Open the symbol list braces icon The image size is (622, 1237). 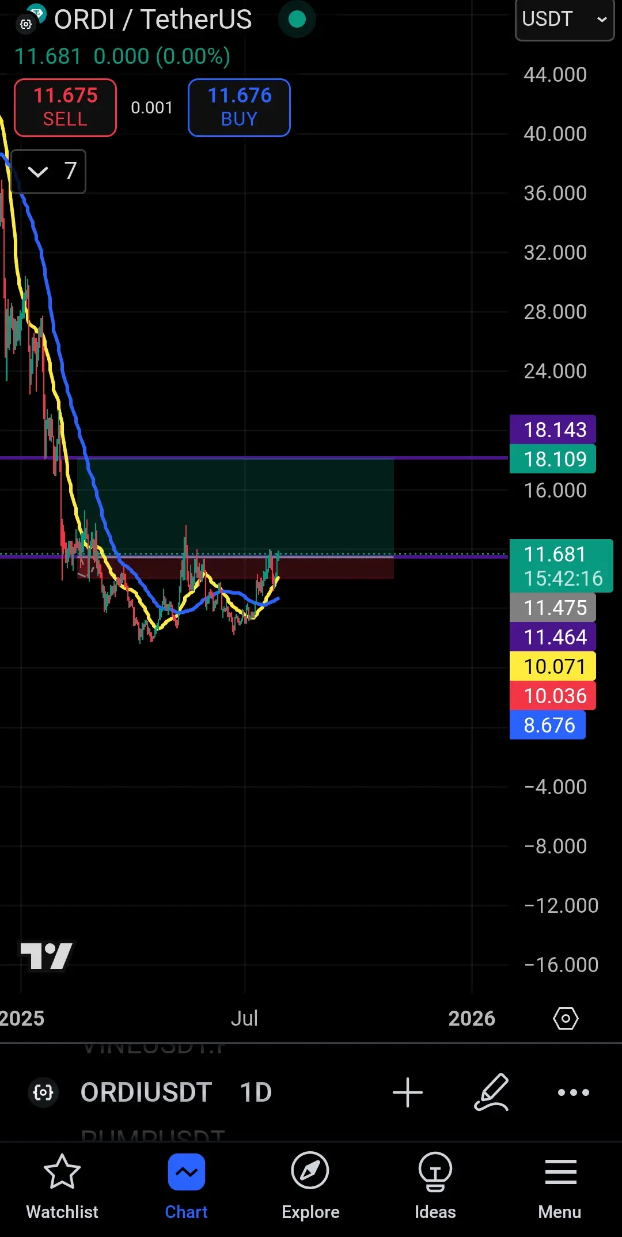pos(43,1092)
